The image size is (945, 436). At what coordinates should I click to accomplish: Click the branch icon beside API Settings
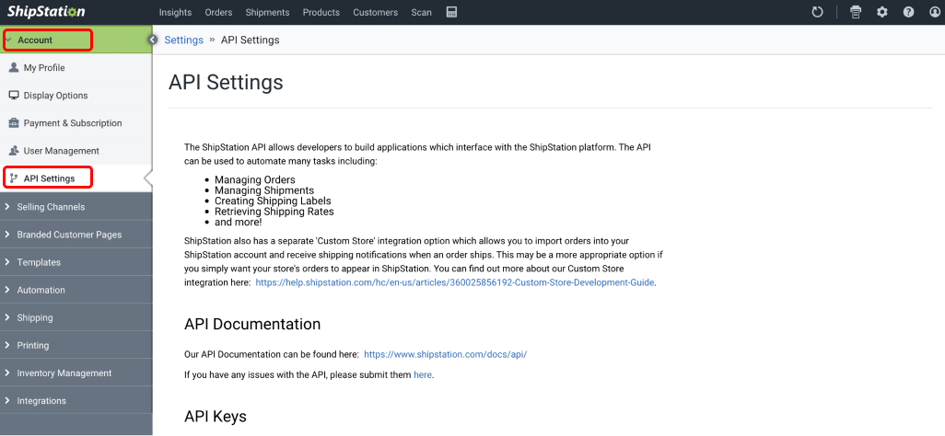pos(14,178)
